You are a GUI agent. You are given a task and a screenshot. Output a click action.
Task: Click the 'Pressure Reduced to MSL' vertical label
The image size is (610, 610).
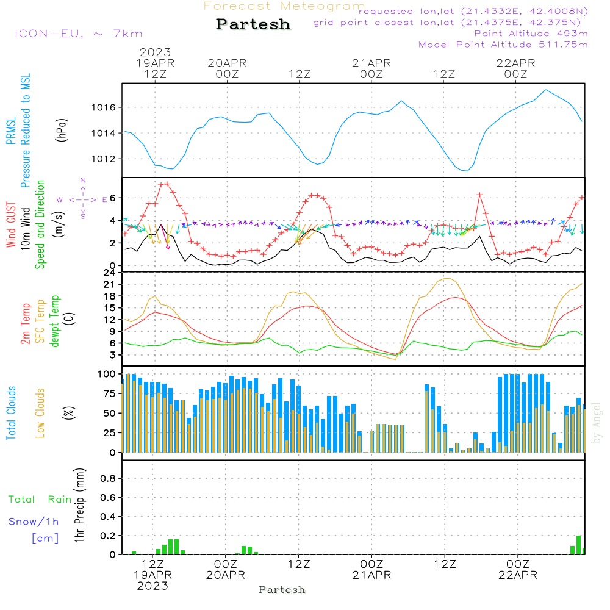(x=25, y=131)
